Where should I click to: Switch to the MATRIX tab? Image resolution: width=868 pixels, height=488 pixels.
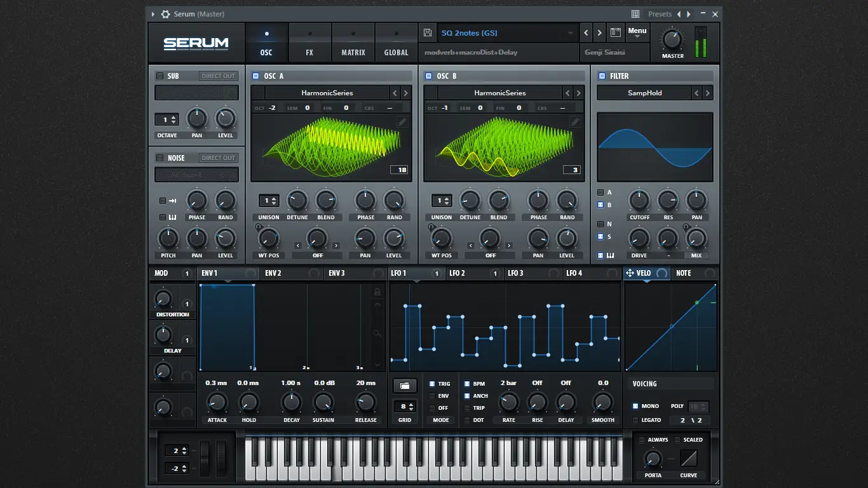tap(353, 43)
